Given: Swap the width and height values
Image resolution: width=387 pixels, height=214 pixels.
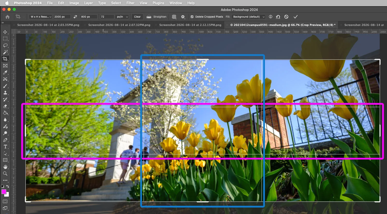Looking at the screenshot, I should tap(75, 17).
